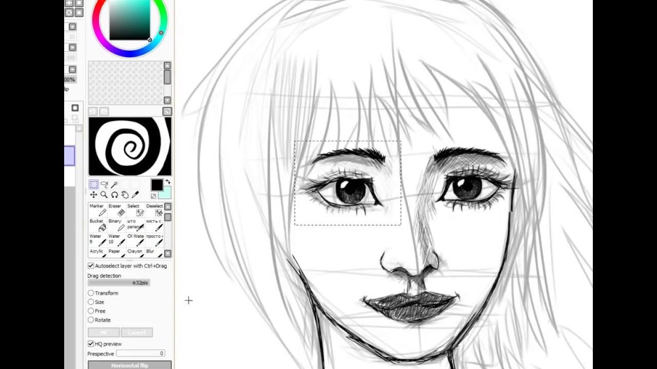Choose the Bucket fill tool
Image resolution: width=657 pixels, height=369 pixels.
(x=99, y=224)
